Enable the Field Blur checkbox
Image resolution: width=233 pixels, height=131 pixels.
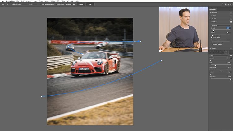click(231, 13)
